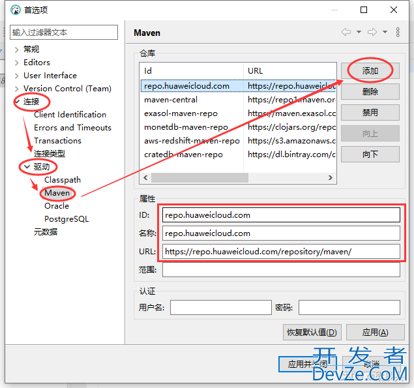The image size is (414, 388).
Task: Open the PostgreSQL driver page
Action: [x=67, y=218]
